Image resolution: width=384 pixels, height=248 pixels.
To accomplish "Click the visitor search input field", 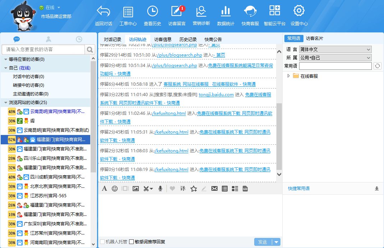I will pos(43,49).
